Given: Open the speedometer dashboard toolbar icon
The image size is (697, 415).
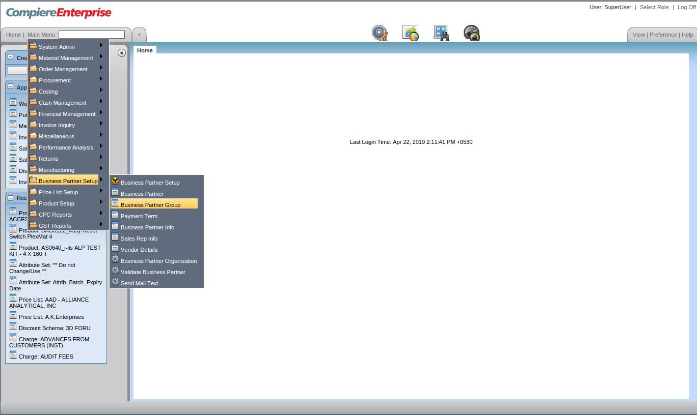Looking at the screenshot, I should coord(471,33).
